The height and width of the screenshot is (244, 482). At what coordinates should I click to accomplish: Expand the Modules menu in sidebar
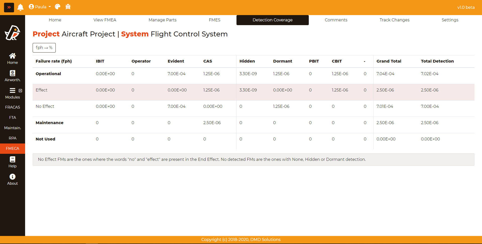coord(12,93)
